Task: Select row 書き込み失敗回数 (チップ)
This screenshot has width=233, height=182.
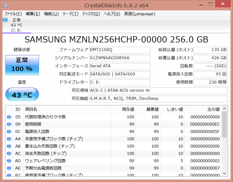Action: point(113,146)
